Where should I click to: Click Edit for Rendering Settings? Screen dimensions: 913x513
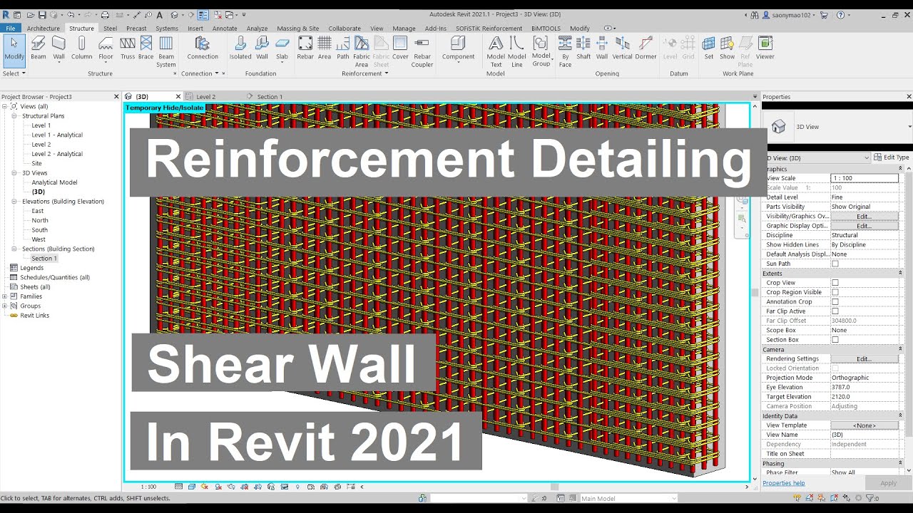(x=864, y=359)
